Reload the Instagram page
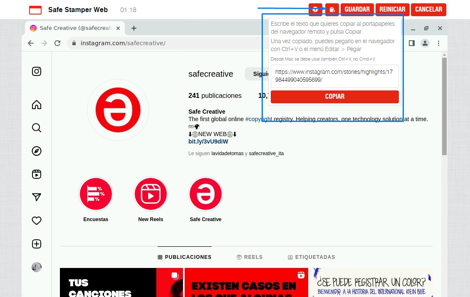This screenshot has height=297, width=470. (57, 43)
